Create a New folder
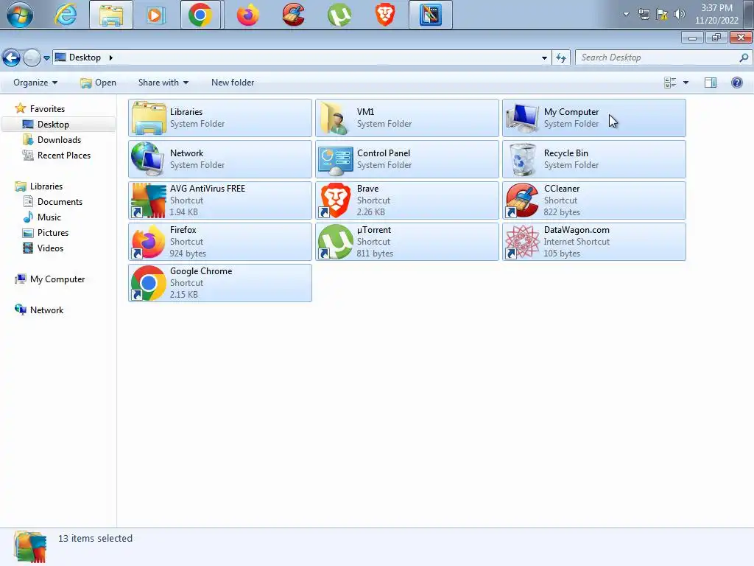This screenshot has width=754, height=566. point(233,83)
